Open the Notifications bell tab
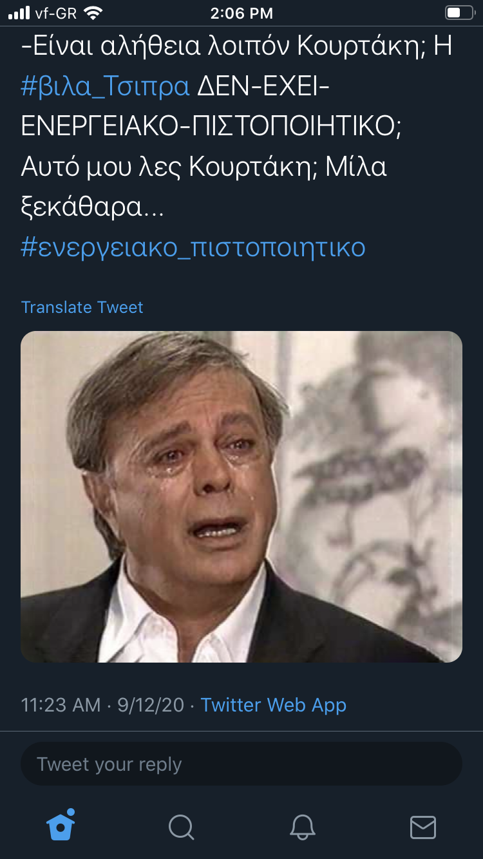Screen dimensions: 483x859 301,827
